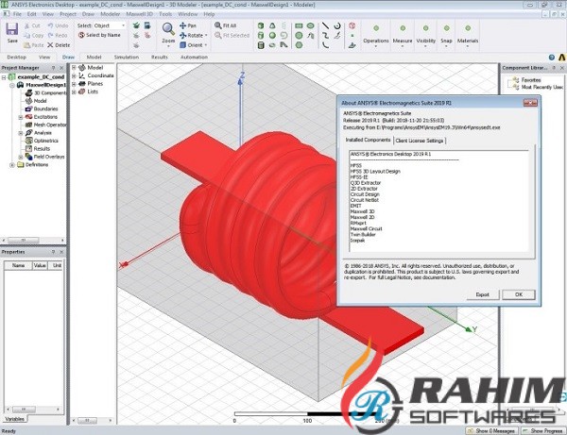Expand Coordinate in the modeler tree
The image size is (567, 435).
(74, 75)
